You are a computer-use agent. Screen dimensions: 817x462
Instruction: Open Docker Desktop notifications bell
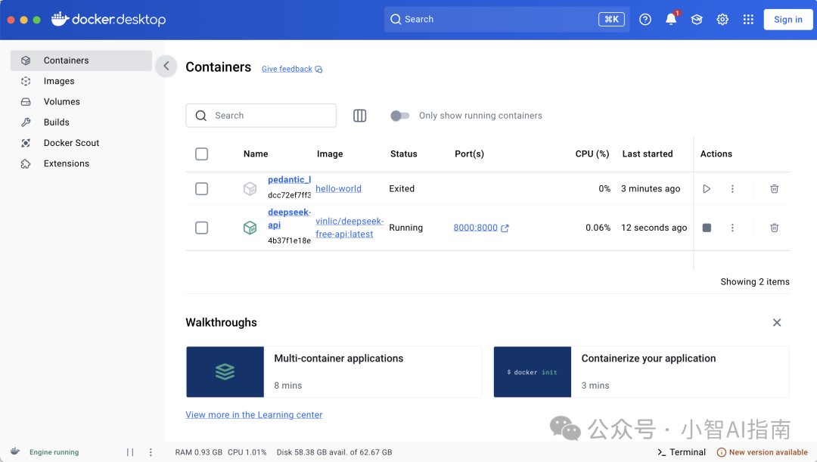670,19
